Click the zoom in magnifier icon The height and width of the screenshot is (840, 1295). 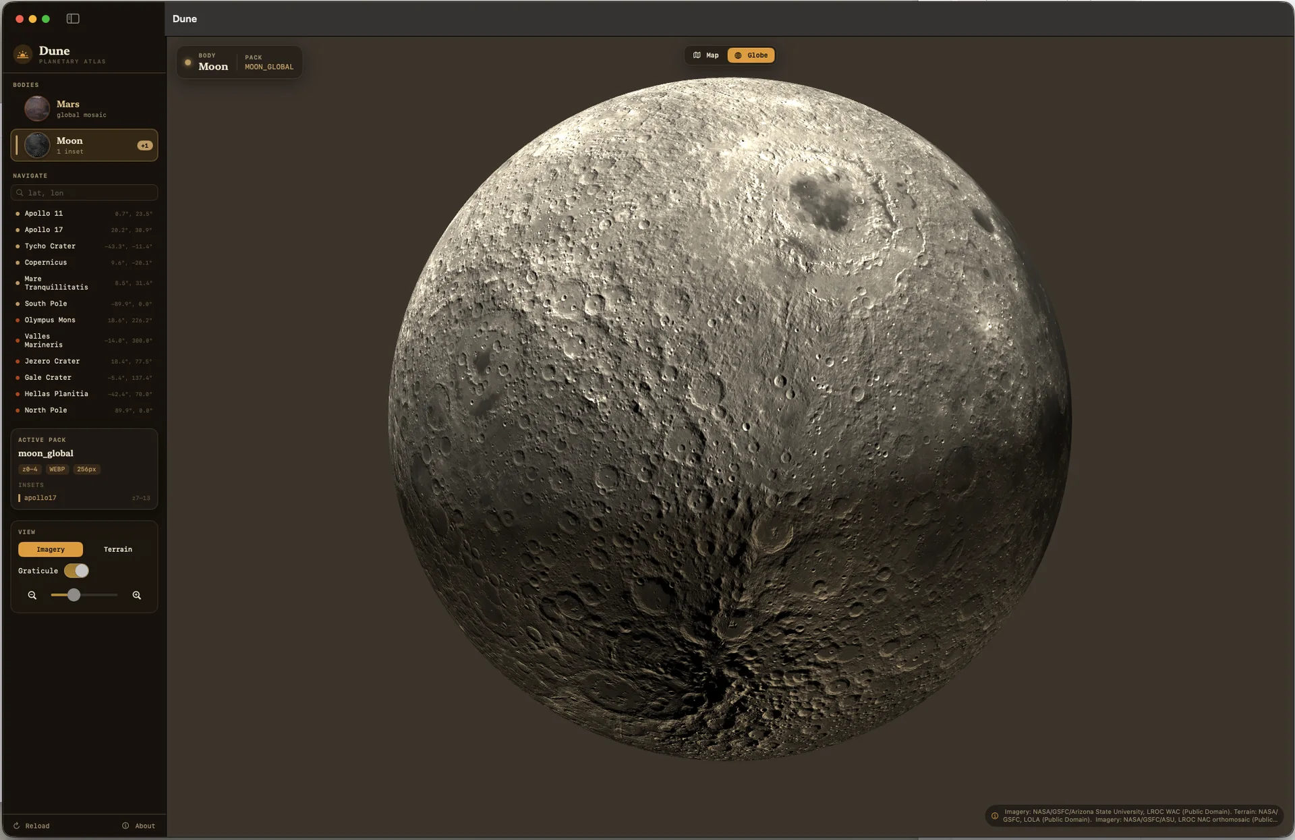pos(137,595)
